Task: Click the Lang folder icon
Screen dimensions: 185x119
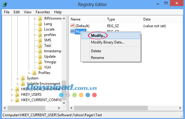Action: click(40, 24)
